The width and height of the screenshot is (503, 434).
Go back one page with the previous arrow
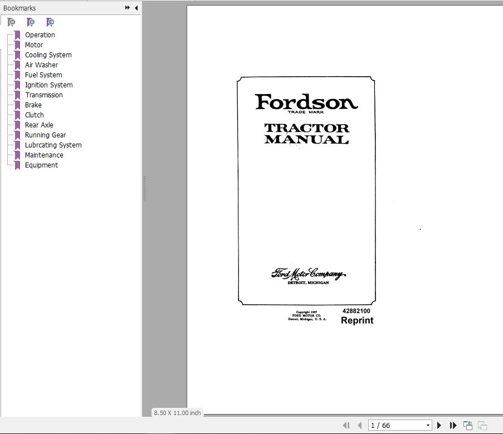(x=360, y=425)
